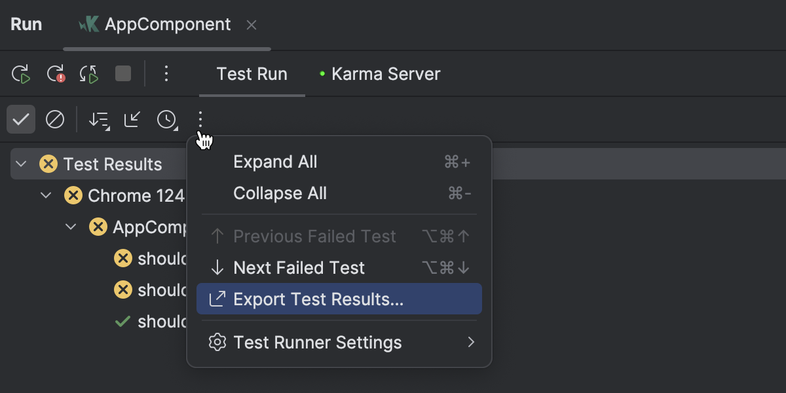
Task: Toggle Show Ignored tests button
Action: 55,120
